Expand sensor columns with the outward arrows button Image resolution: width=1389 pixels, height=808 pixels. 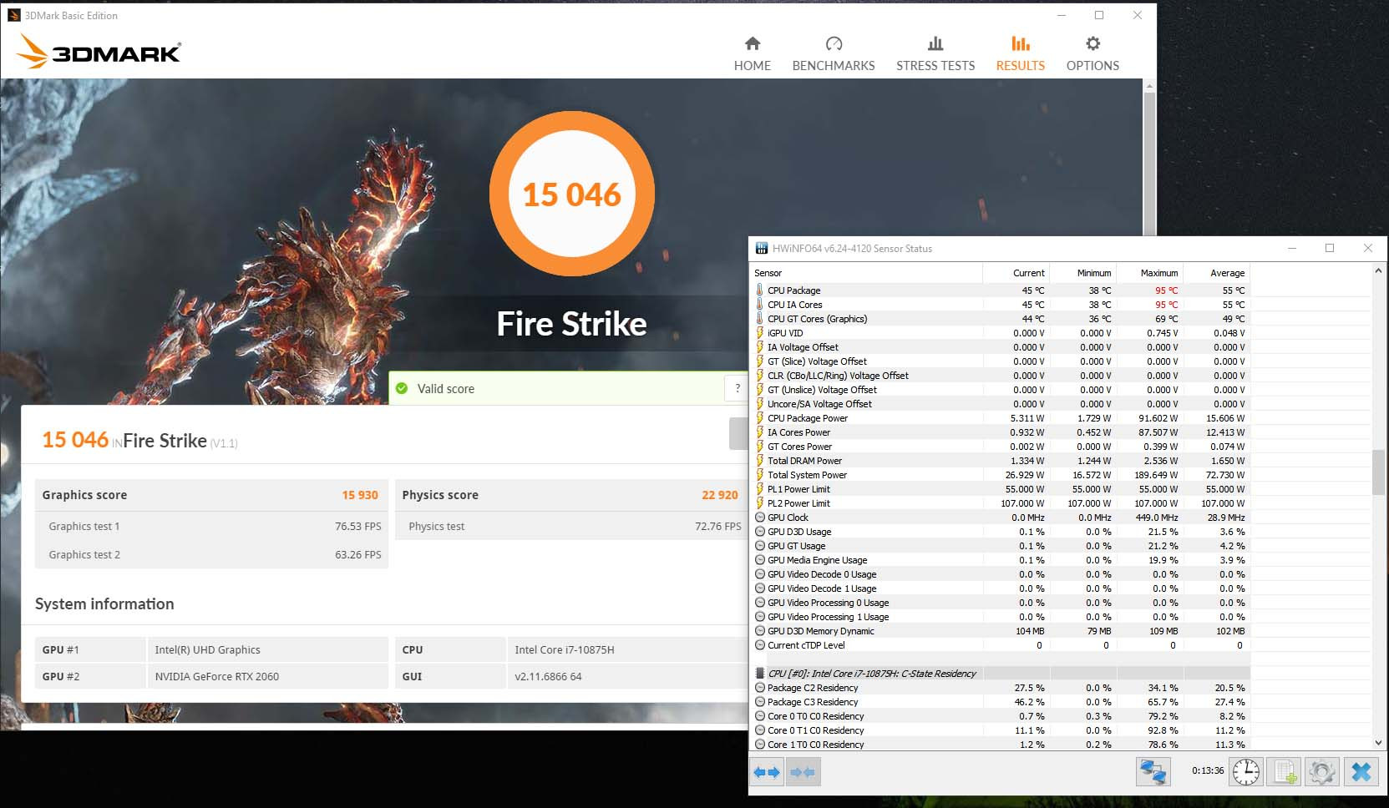pos(767,772)
